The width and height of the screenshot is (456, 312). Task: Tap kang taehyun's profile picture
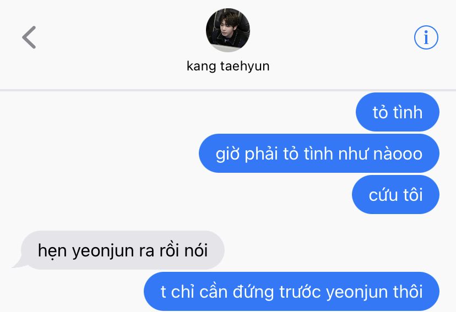[227, 30]
